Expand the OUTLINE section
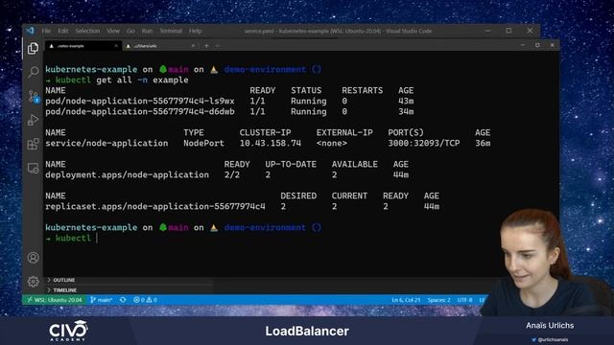This screenshot has width=614, height=345. [61, 280]
